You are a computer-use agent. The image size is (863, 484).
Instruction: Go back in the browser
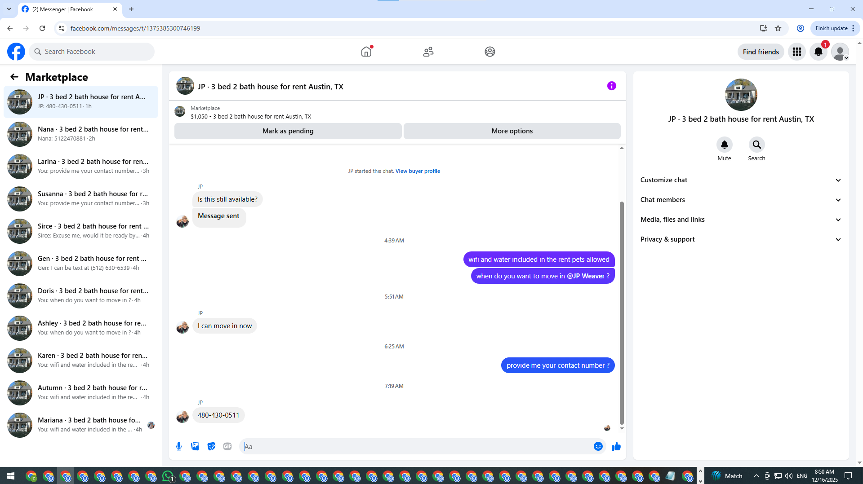(10, 28)
